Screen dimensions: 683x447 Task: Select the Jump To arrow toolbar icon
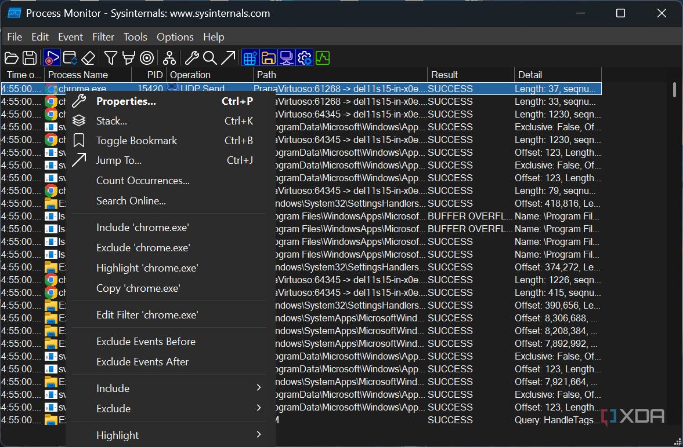point(228,57)
